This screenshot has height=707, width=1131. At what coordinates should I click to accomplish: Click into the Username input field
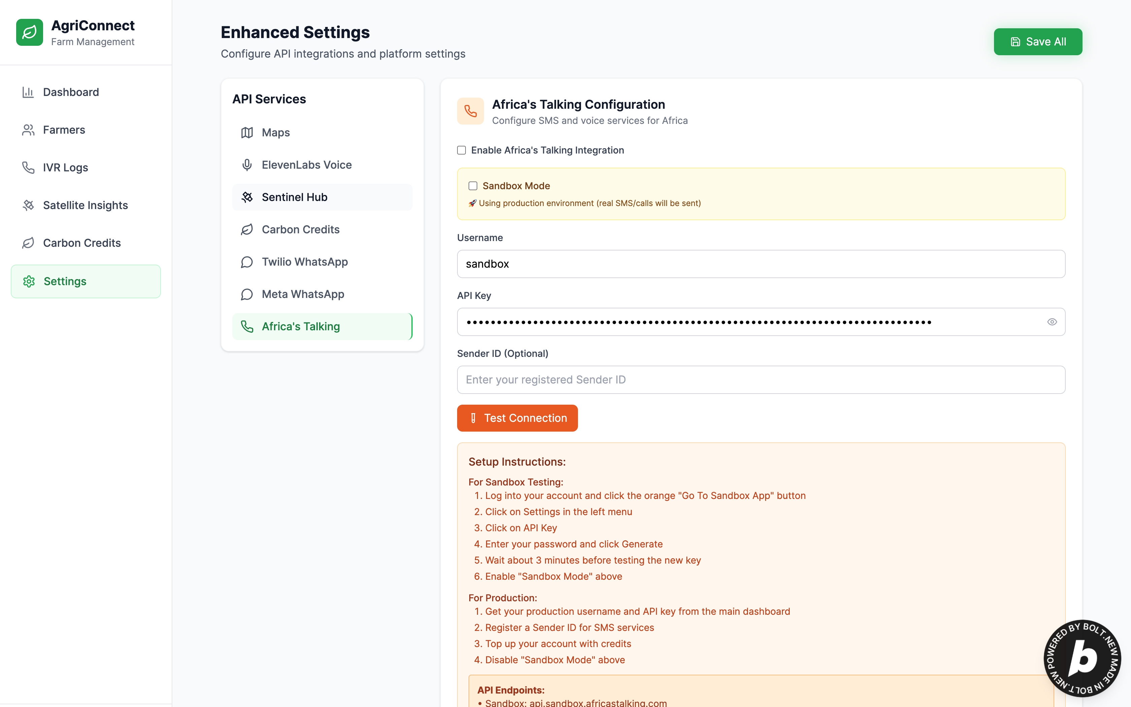(x=760, y=264)
